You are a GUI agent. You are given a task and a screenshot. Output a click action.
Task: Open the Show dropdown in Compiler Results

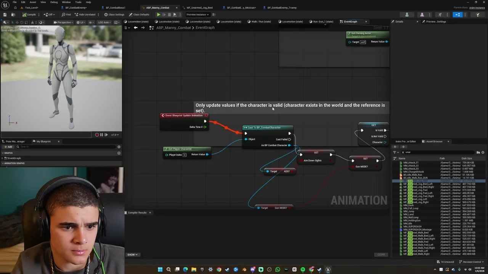tap(132, 255)
